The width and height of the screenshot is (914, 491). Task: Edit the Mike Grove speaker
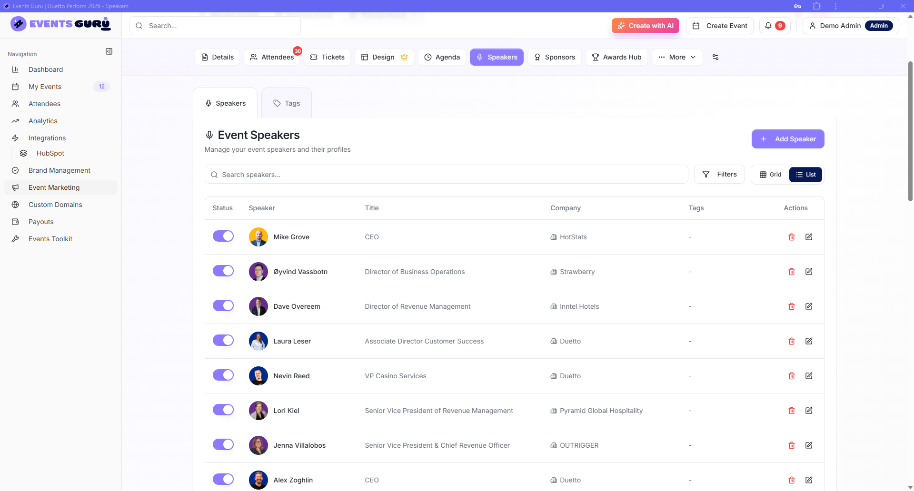click(x=809, y=237)
